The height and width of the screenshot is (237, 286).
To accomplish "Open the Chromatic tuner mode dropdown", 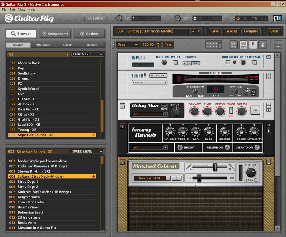I will point(149,82).
